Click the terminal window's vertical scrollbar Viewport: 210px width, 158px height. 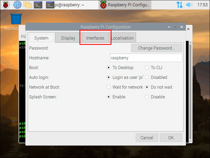click(x=190, y=92)
